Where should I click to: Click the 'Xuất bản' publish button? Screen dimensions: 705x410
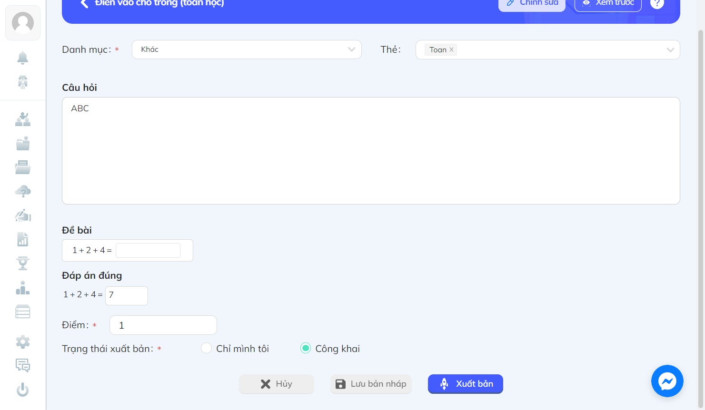click(x=466, y=384)
